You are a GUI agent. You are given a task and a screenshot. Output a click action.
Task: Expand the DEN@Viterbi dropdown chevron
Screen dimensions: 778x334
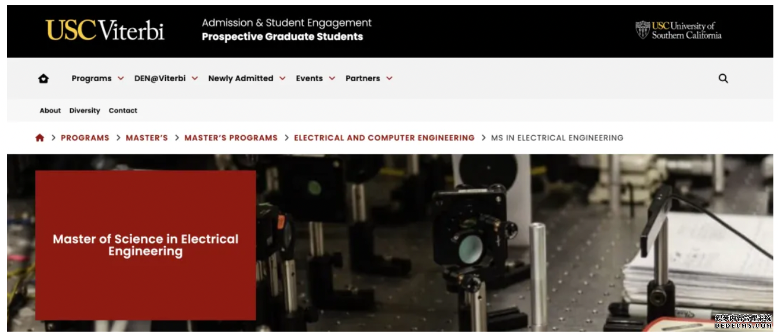(x=195, y=78)
